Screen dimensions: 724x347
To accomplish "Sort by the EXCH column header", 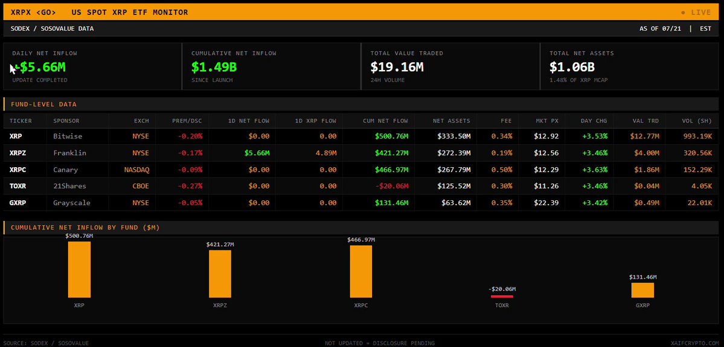I will (x=142, y=121).
